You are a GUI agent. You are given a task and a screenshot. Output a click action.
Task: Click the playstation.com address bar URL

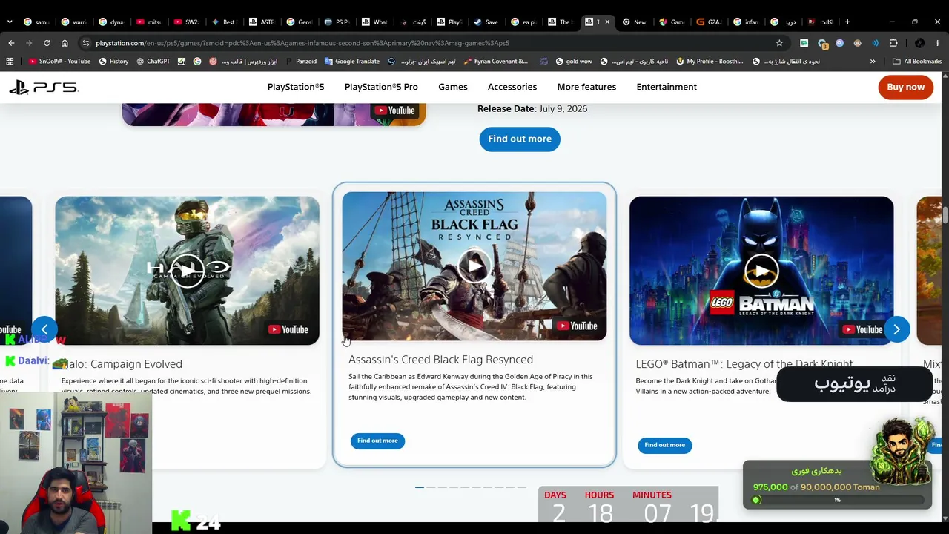click(302, 43)
